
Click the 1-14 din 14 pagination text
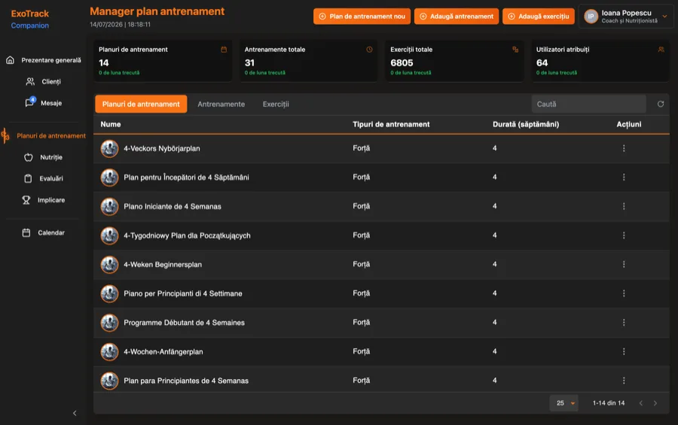click(x=609, y=403)
